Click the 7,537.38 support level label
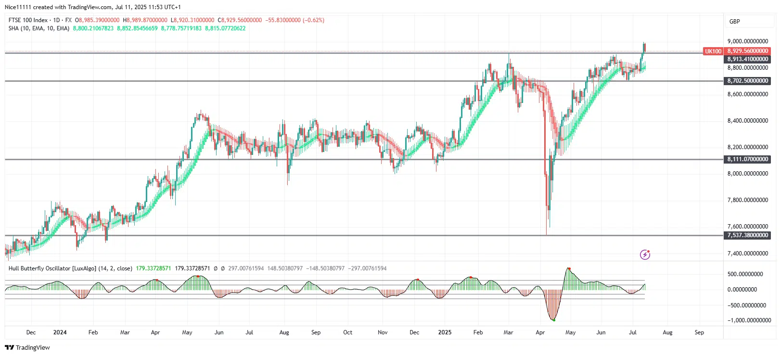 (747, 235)
